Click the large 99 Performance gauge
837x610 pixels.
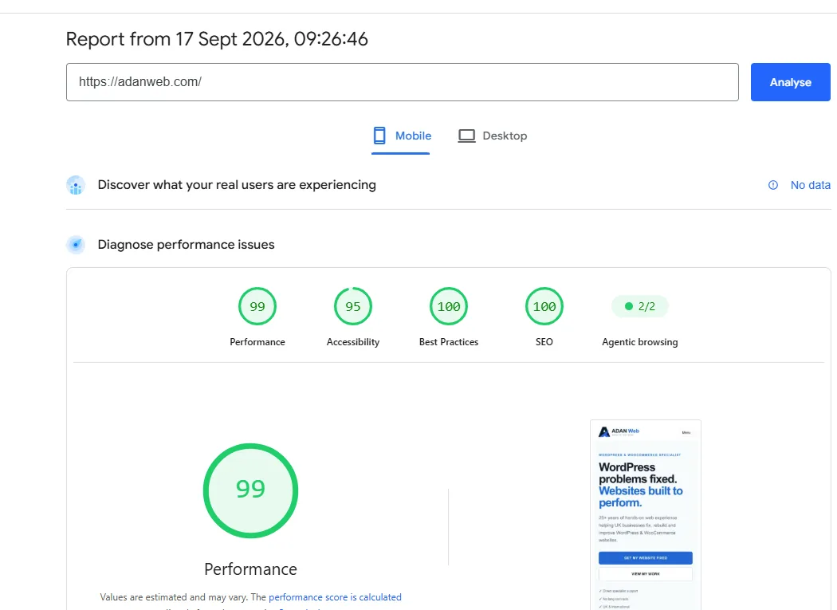250,490
